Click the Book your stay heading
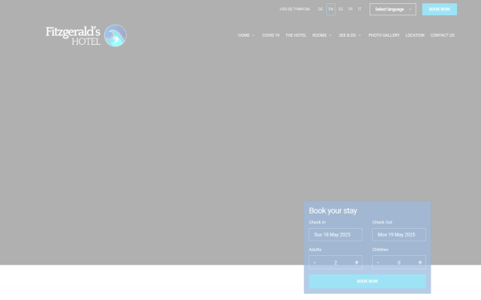Image resolution: width=481 pixels, height=300 pixels. (x=333, y=210)
